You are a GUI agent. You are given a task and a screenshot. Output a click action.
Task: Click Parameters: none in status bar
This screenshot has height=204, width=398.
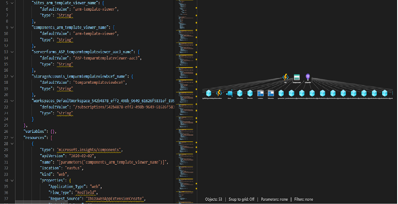click(x=274, y=199)
